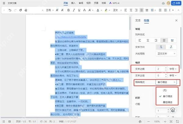Screen dimensions: 183x124
Task: Click the globe language icon in status bar
Action: pyautogui.click(x=140, y=122)
